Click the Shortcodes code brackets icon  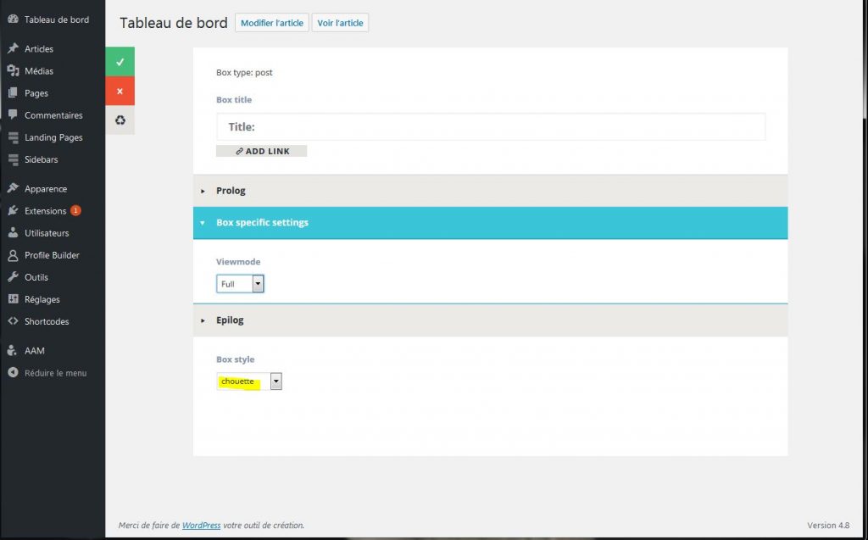click(13, 321)
